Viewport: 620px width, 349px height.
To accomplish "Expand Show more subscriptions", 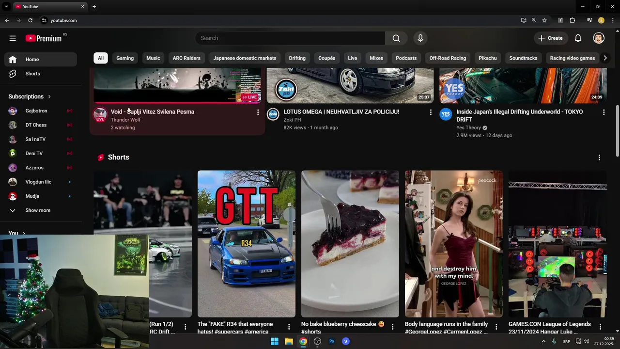I will point(41,210).
